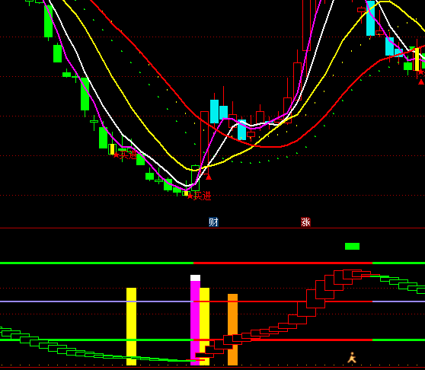The height and width of the screenshot is (370, 425).
Task: Click the red divider between chart panels
Action: [212, 228]
